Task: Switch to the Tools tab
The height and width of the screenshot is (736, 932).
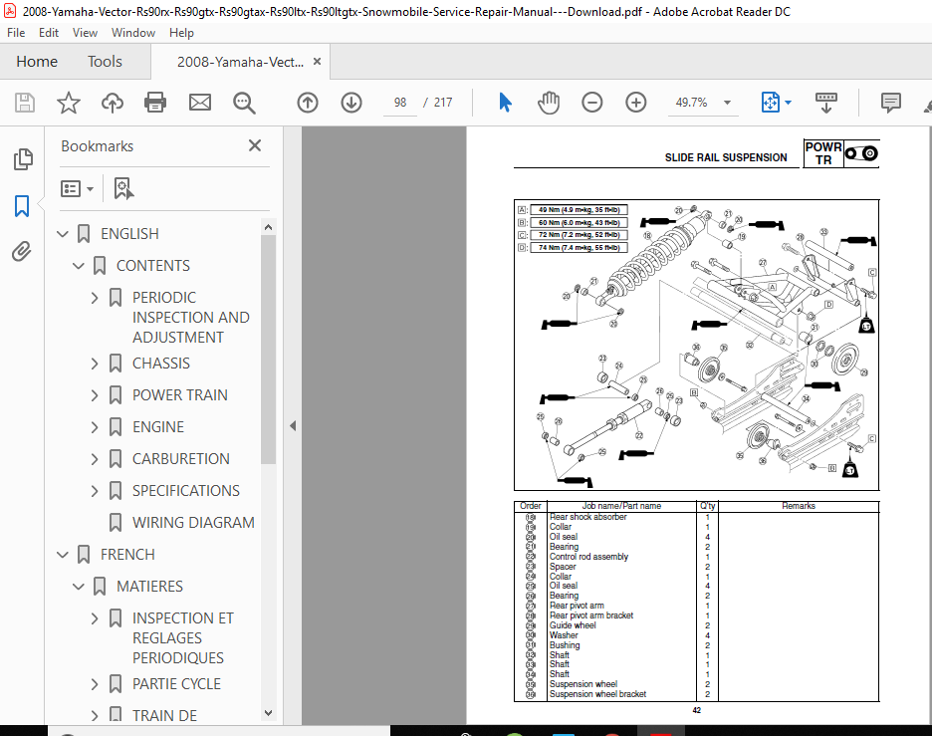Action: tap(105, 61)
